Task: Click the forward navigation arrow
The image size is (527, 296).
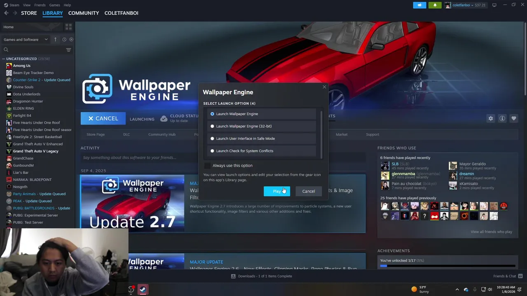Action: (x=15, y=13)
